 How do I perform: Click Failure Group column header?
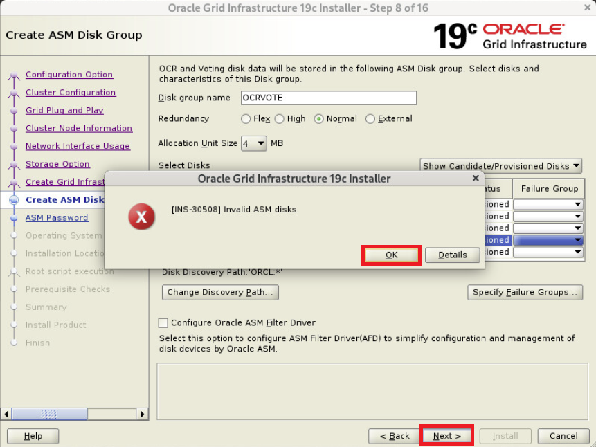(x=549, y=188)
